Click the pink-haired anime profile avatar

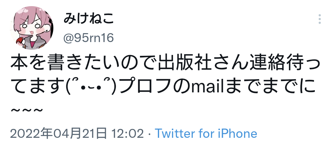point(32,28)
